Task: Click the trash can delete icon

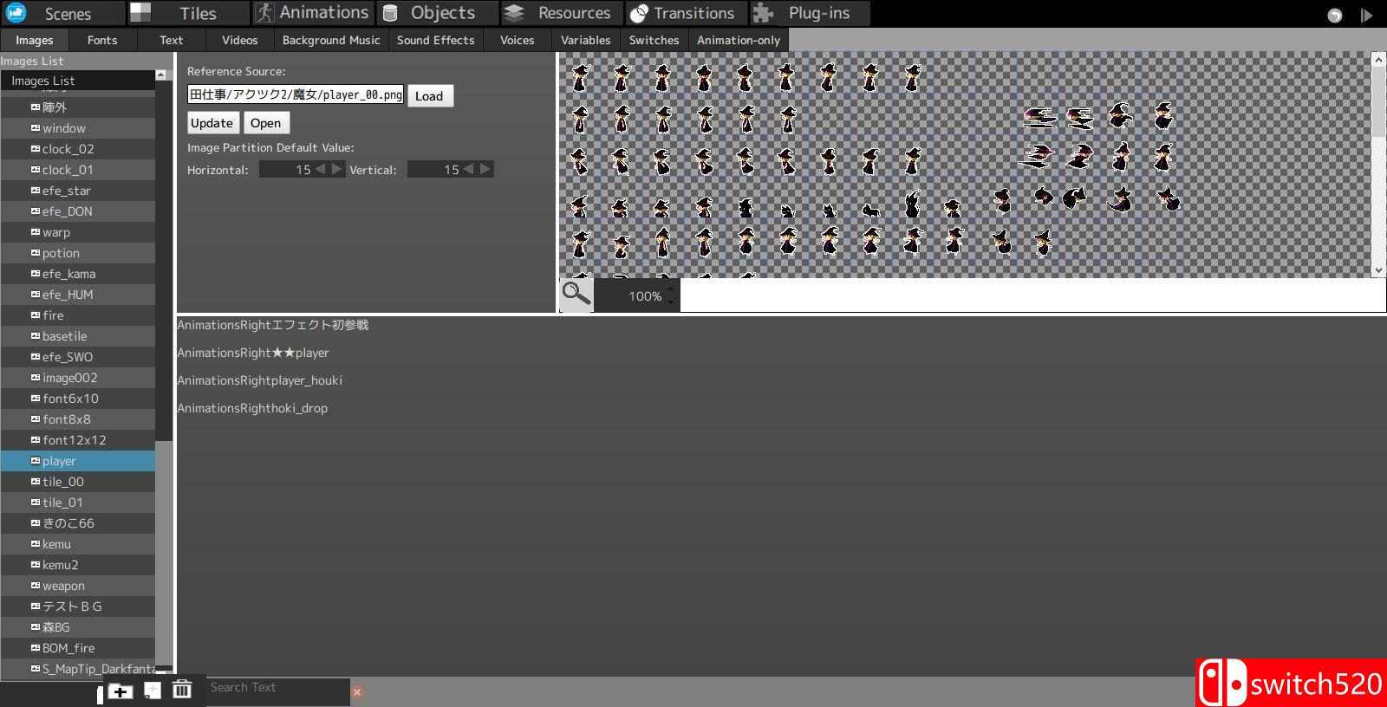Action: click(181, 690)
